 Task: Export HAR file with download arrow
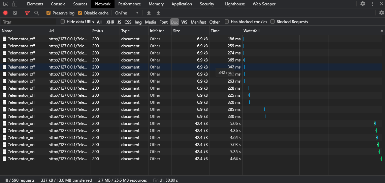pyautogui.click(x=158, y=13)
